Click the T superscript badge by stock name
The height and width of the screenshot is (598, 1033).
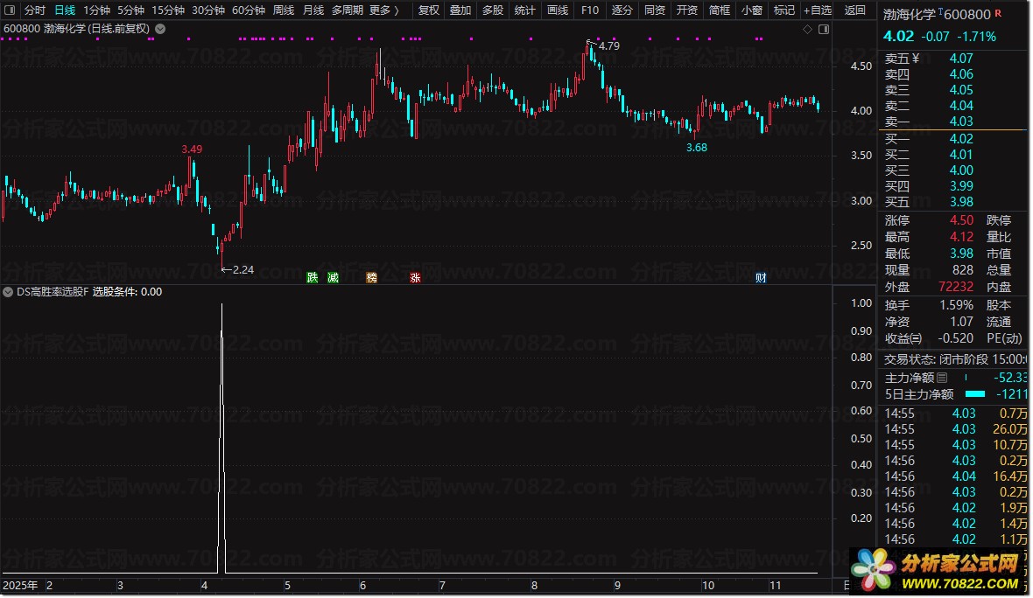940,11
